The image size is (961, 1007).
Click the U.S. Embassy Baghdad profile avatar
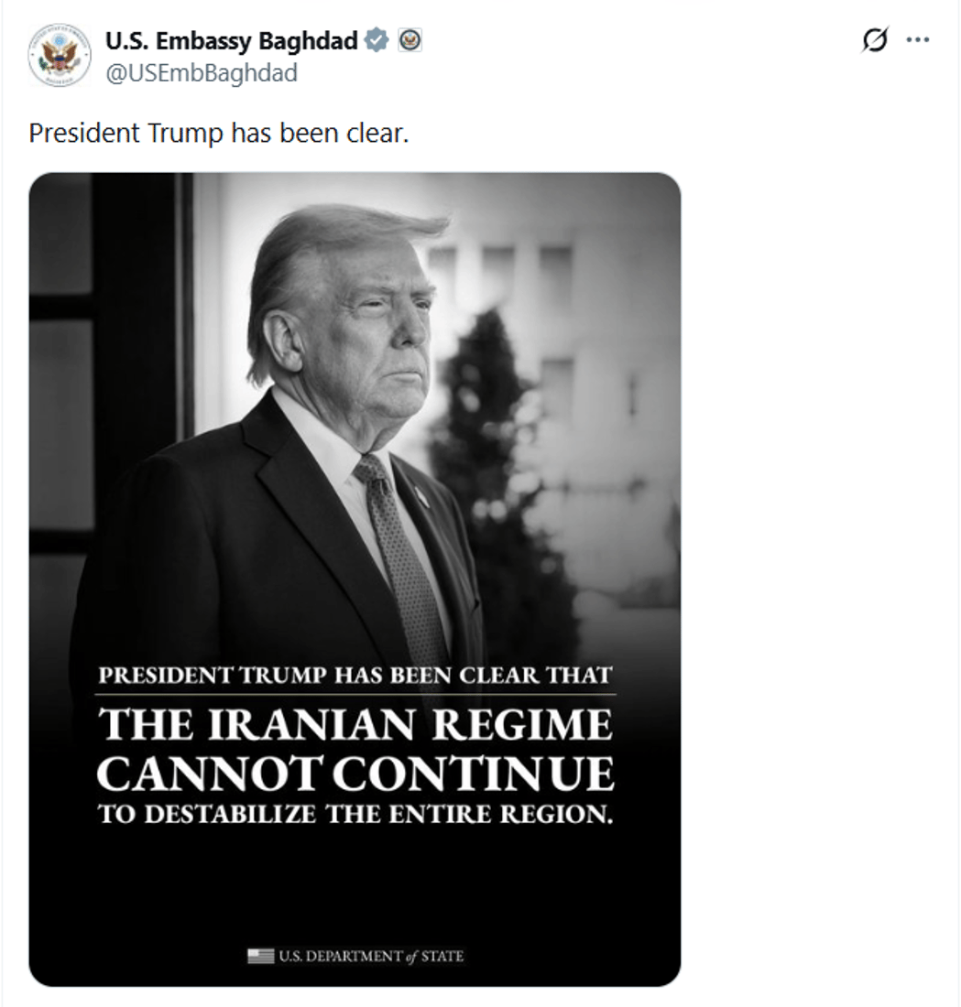pyautogui.click(x=60, y=55)
